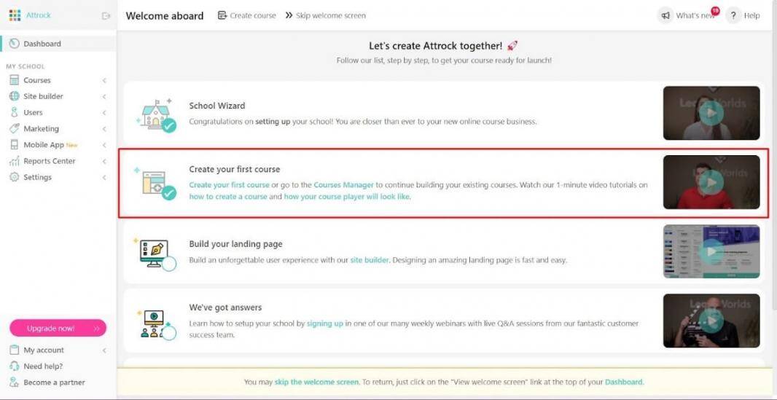
Task: Click the We've got answers webinar icon
Action: 156,323
